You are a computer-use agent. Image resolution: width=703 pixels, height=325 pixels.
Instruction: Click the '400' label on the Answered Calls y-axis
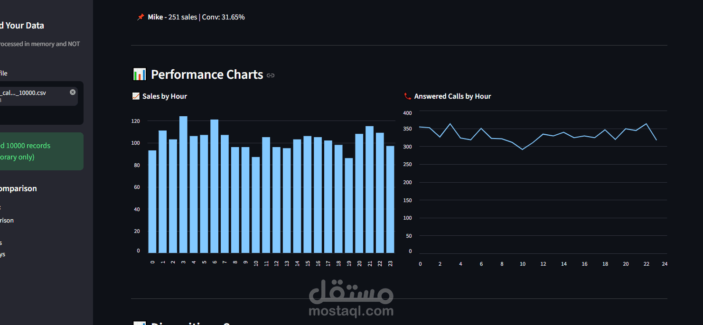(407, 113)
